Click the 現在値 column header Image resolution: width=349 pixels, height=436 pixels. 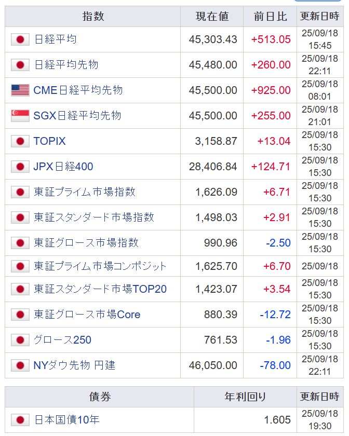[x=212, y=17]
